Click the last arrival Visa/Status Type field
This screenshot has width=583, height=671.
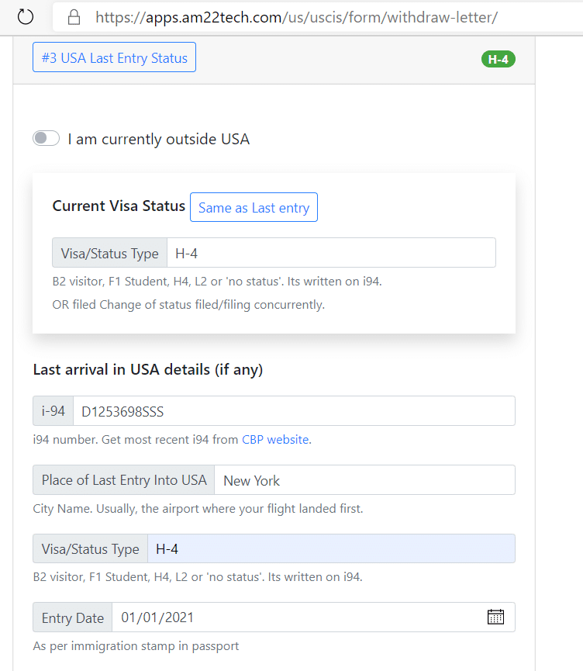pyautogui.click(x=331, y=548)
